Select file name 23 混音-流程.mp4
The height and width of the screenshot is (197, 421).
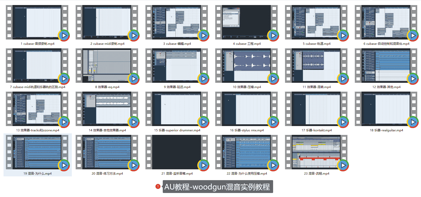317,174
